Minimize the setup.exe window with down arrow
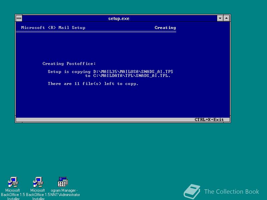Viewport: 267px width, 200px height. tap(220, 18)
